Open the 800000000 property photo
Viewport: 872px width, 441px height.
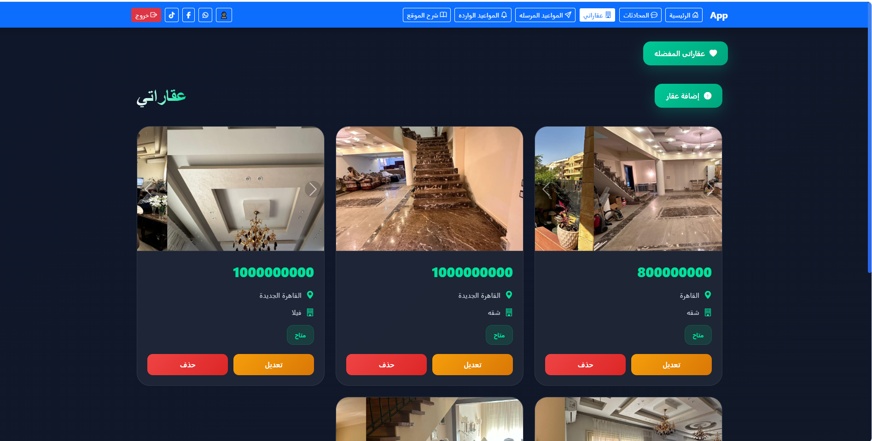(x=628, y=189)
